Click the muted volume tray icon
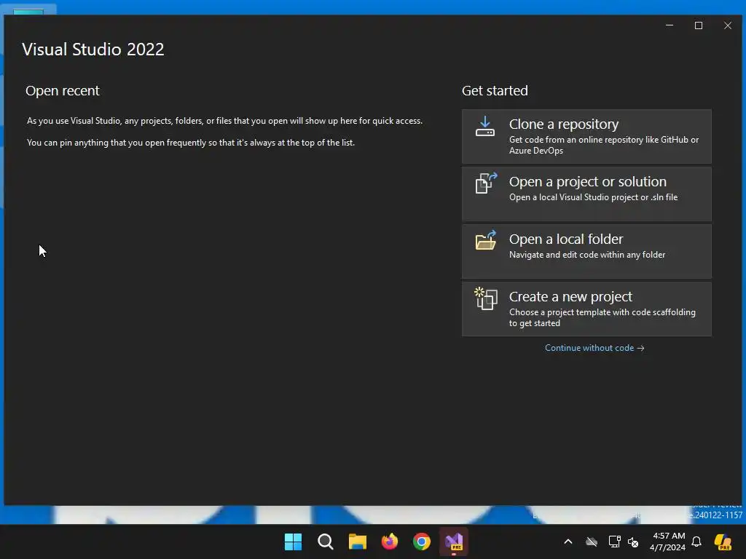 (633, 542)
